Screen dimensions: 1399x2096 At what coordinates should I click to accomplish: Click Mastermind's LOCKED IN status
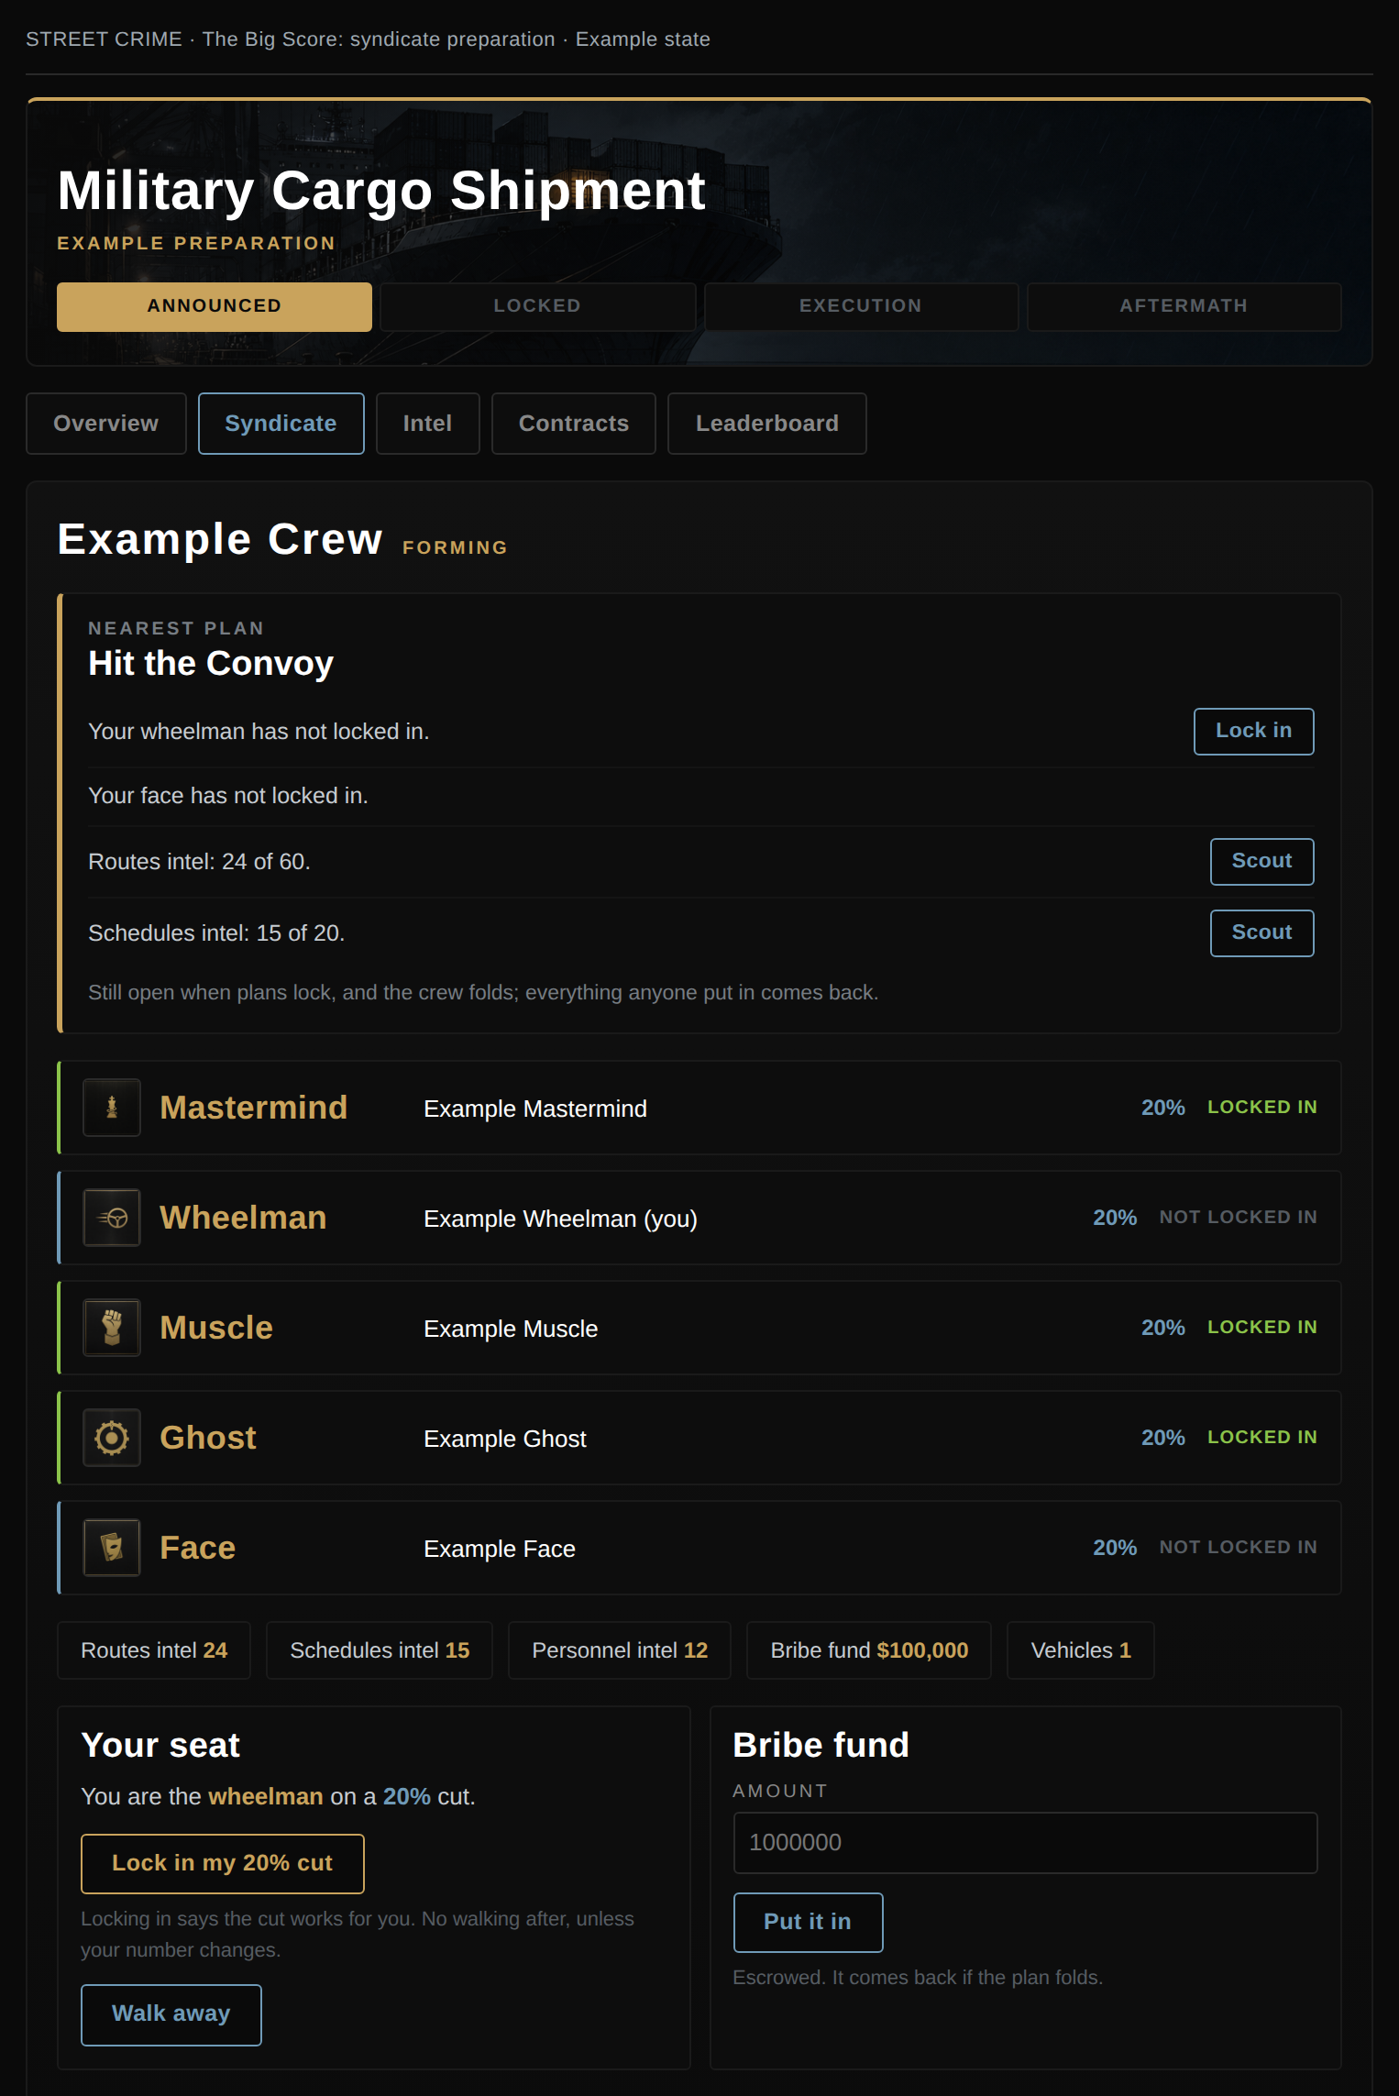1262,1107
